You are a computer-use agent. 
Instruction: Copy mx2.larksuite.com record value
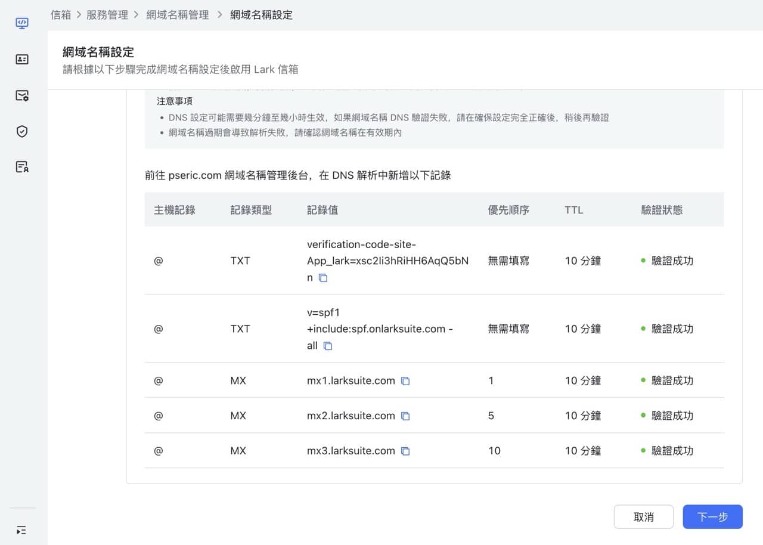(405, 416)
